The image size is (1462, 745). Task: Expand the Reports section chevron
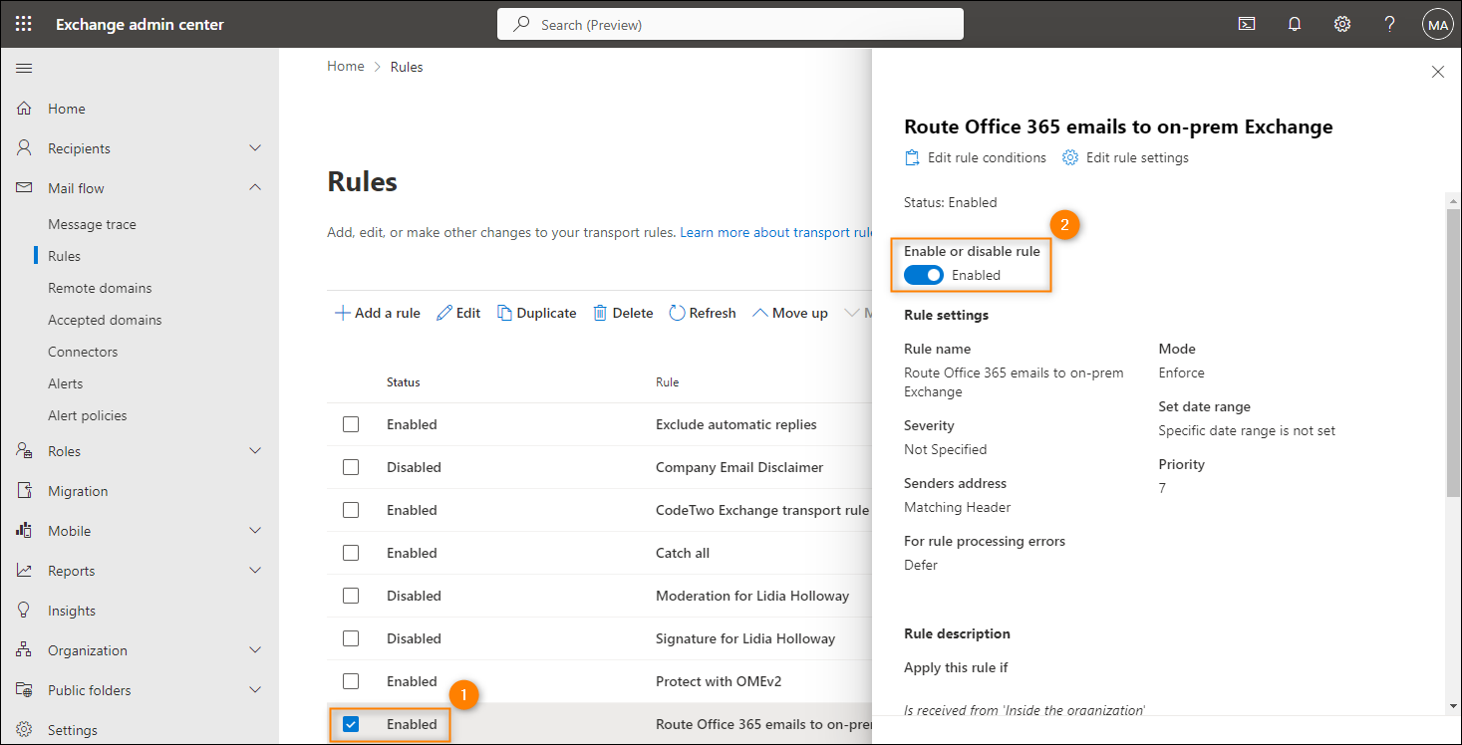(255, 571)
